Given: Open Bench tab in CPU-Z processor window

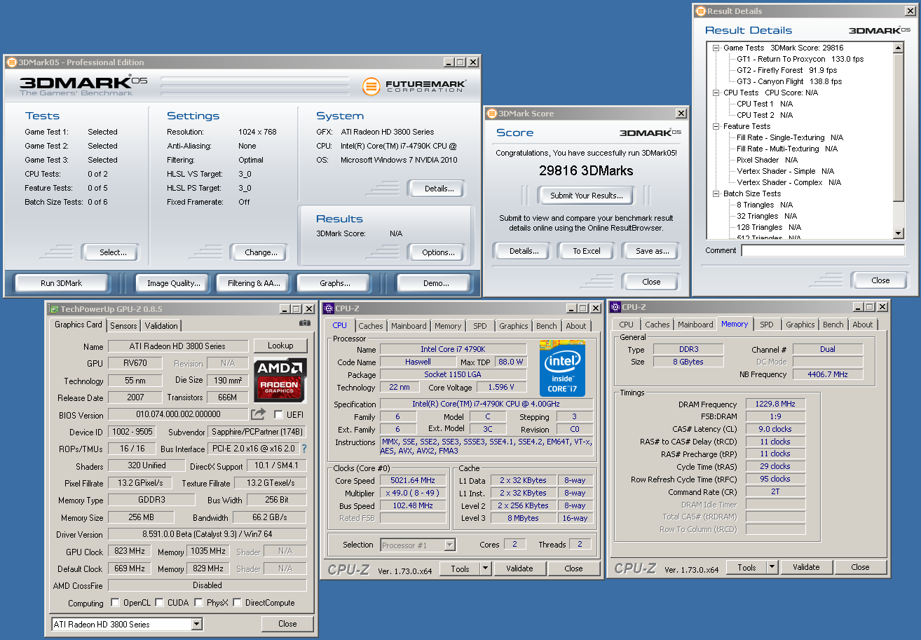Looking at the screenshot, I should (x=547, y=326).
